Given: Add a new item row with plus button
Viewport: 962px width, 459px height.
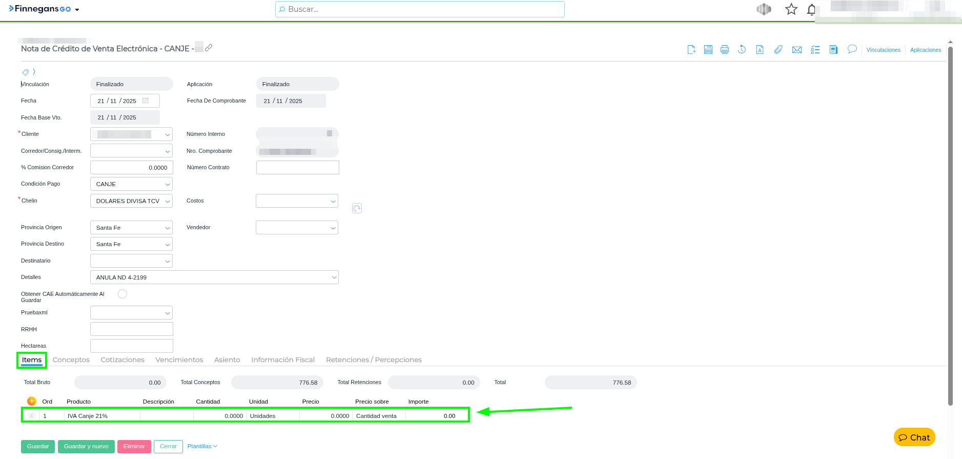Looking at the screenshot, I should click(32, 401).
